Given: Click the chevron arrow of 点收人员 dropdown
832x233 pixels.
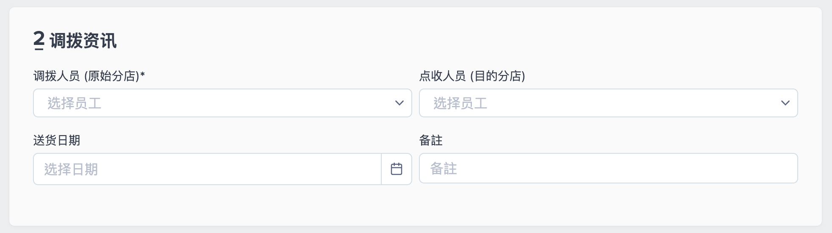Looking at the screenshot, I should click(x=785, y=103).
